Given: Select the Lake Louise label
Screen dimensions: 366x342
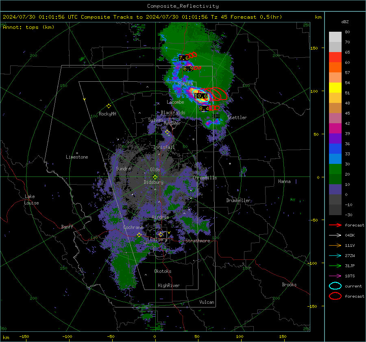Looking at the screenshot, I should coord(32,200).
